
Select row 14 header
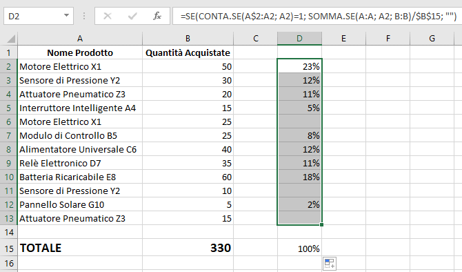[x=8, y=232]
